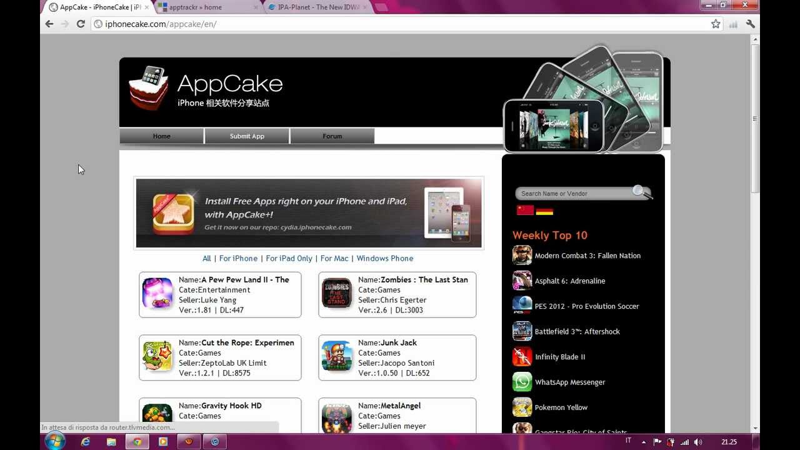
Task: Filter Windows Phone apps
Action: 385,258
